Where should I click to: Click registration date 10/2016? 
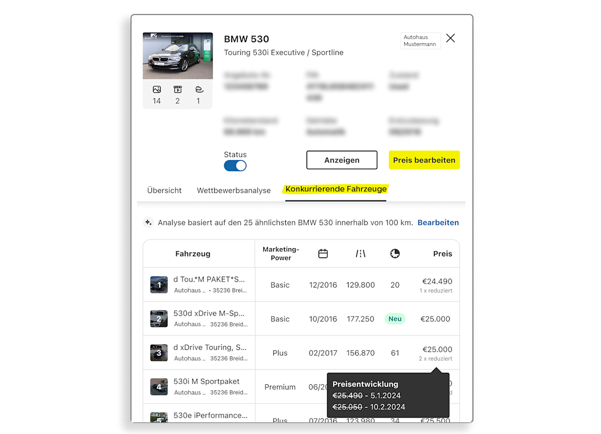323,319
